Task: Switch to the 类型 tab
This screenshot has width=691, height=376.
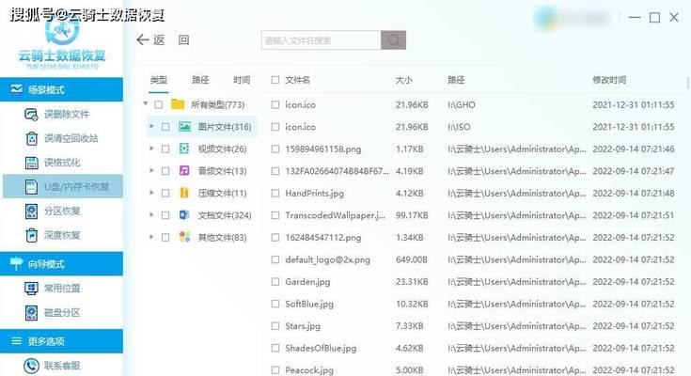Action: [159, 80]
